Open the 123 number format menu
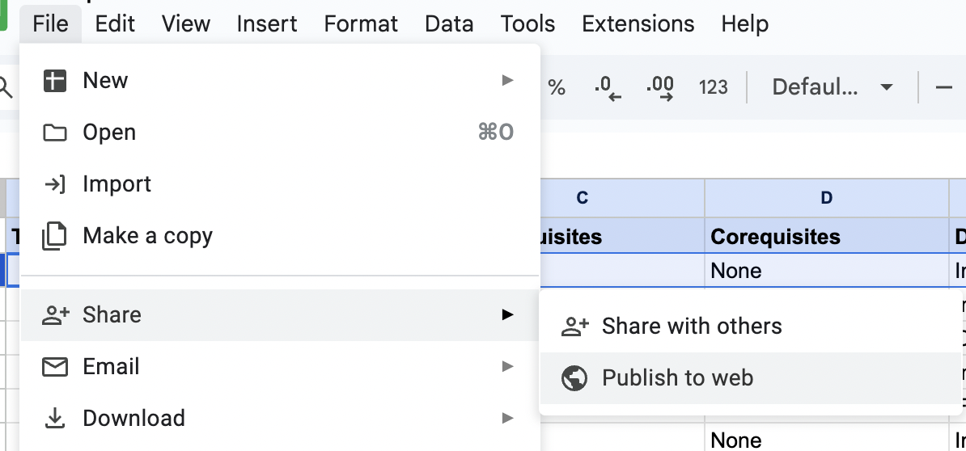966x451 pixels. point(714,87)
